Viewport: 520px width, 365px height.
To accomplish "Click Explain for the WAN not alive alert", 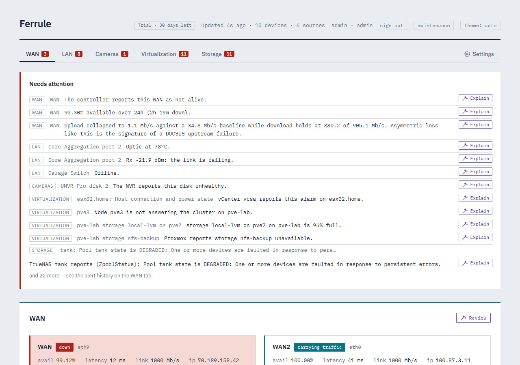I will coord(475,98).
